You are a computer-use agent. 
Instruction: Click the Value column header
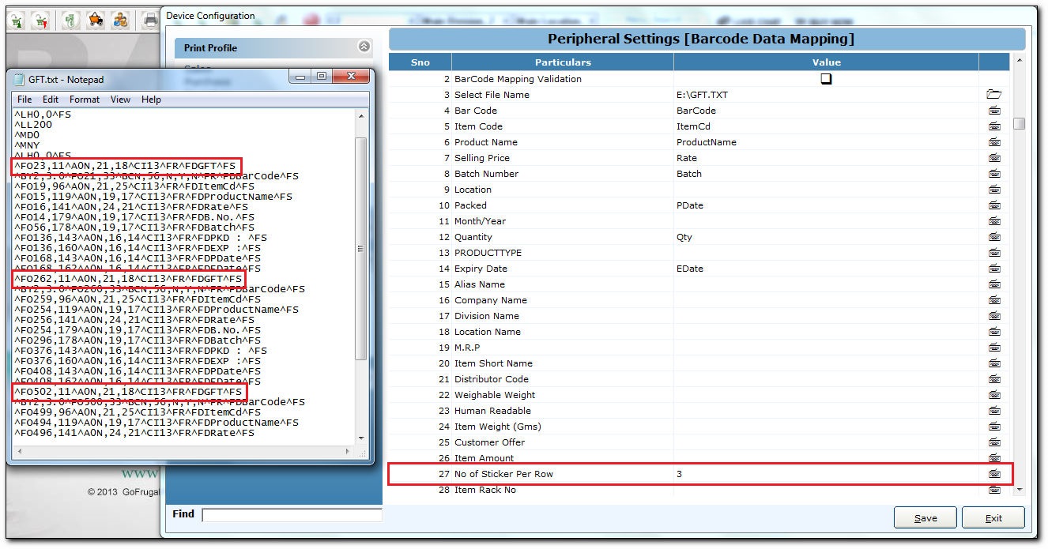[x=826, y=62]
